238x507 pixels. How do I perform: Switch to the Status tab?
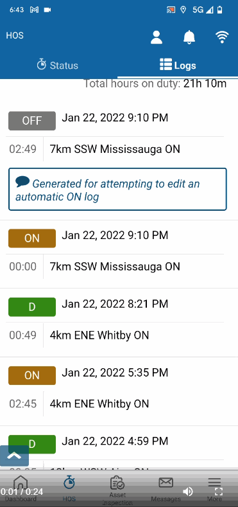point(58,65)
